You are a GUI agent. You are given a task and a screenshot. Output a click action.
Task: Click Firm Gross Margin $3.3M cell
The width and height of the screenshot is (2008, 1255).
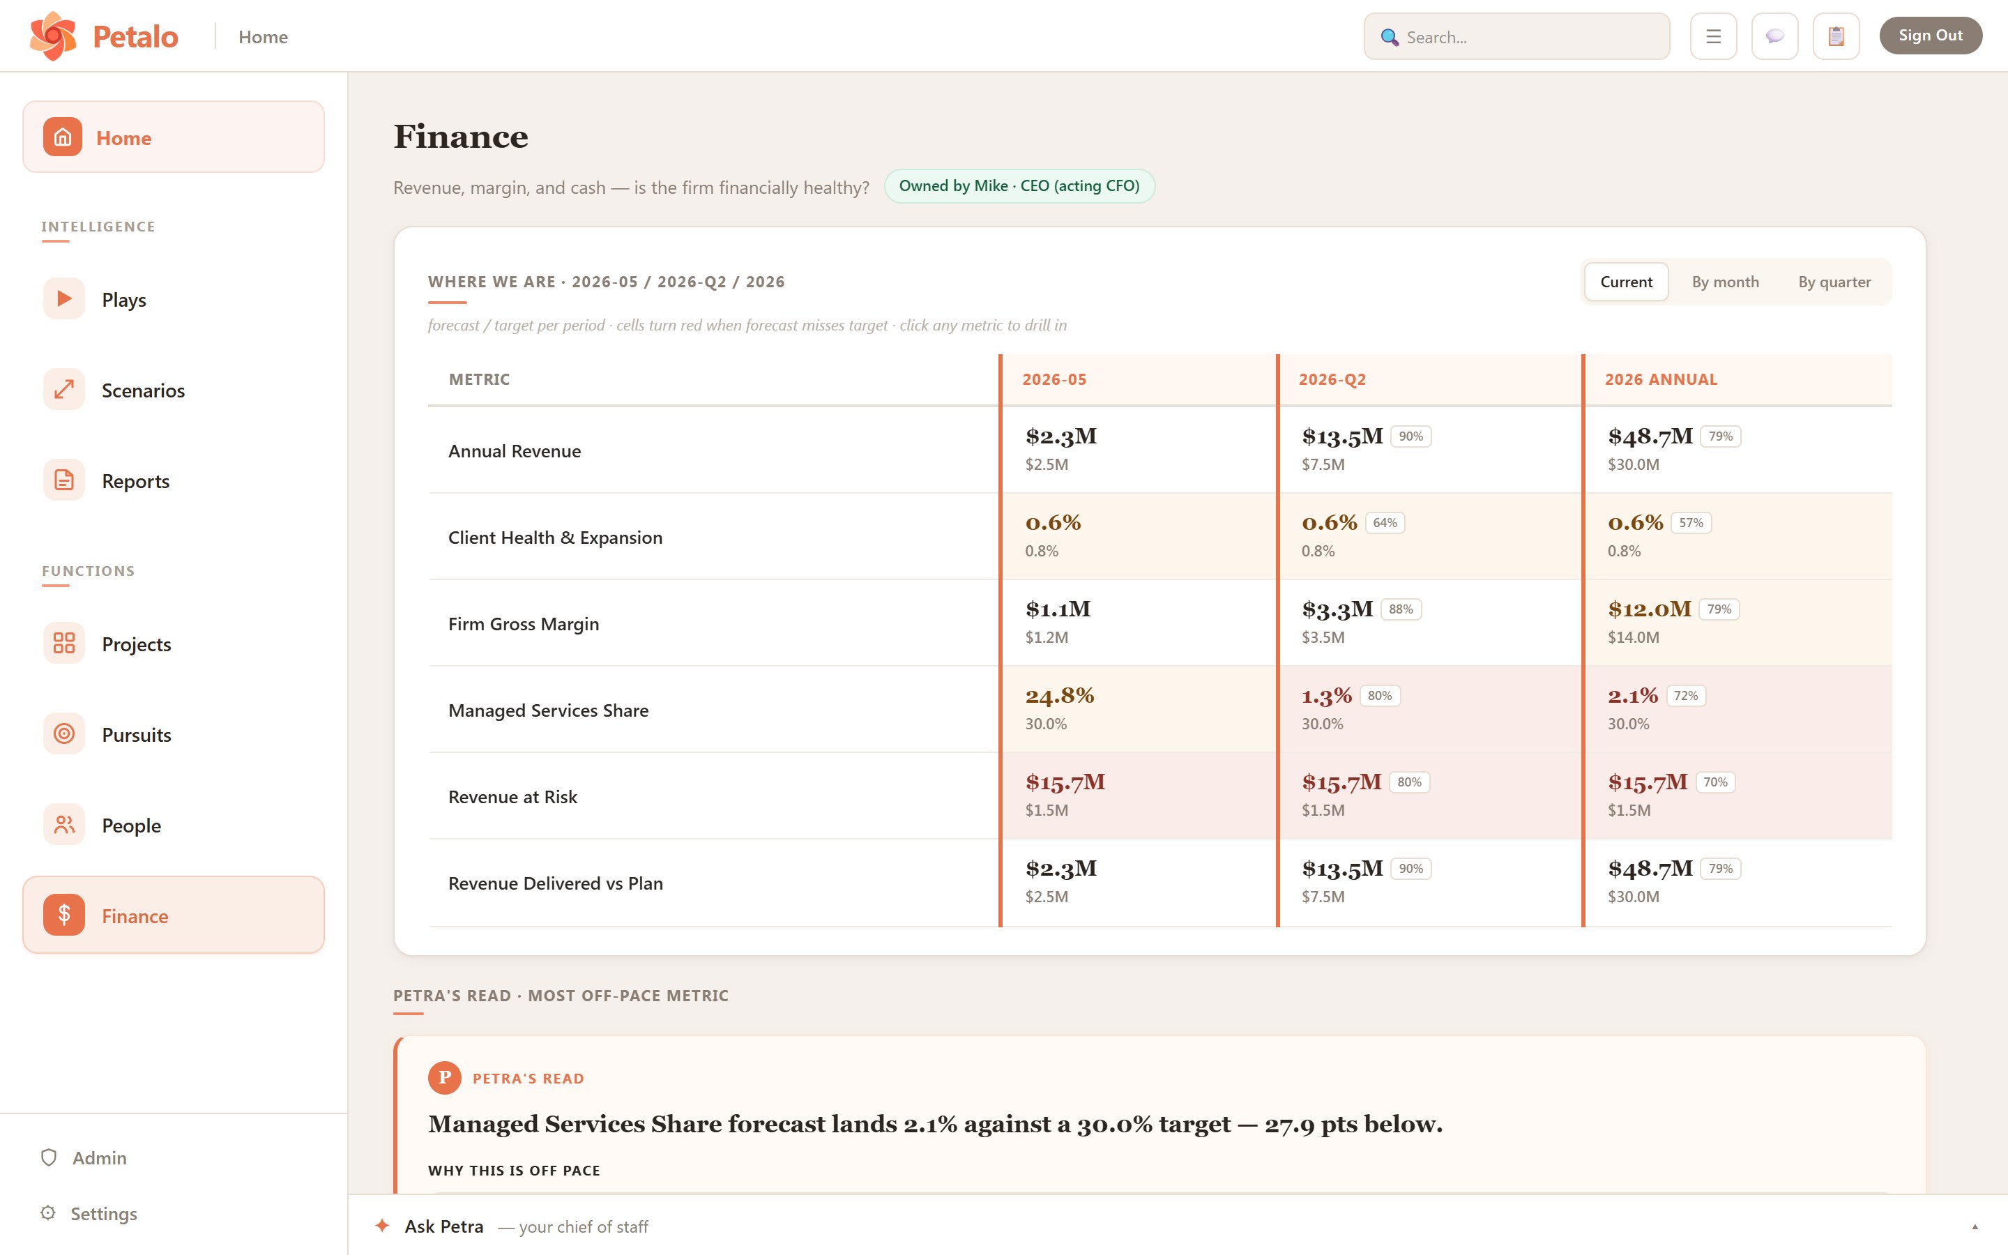(1430, 622)
